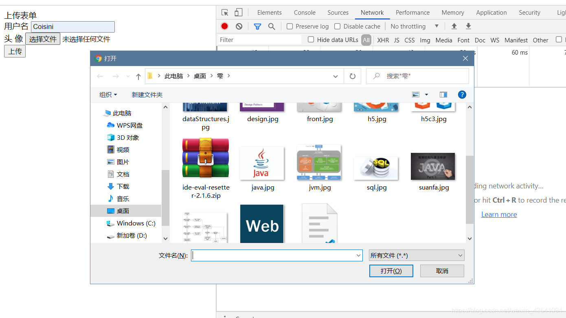The height and width of the screenshot is (318, 566).
Task: Change view mode icon in file dialog
Action: (x=416, y=95)
